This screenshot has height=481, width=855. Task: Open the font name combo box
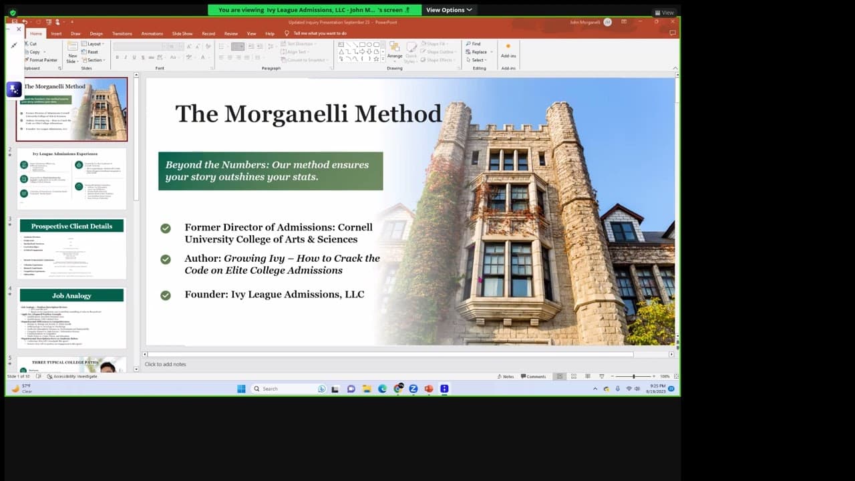(x=139, y=47)
